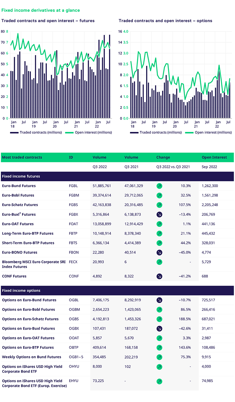
Task: Click the green up-arrow icon for Euro-Bund Futures
Action: 159,186
